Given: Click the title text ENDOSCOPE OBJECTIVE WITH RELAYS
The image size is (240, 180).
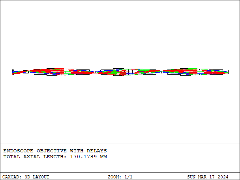Looking at the screenshot, I should pos(55,151).
